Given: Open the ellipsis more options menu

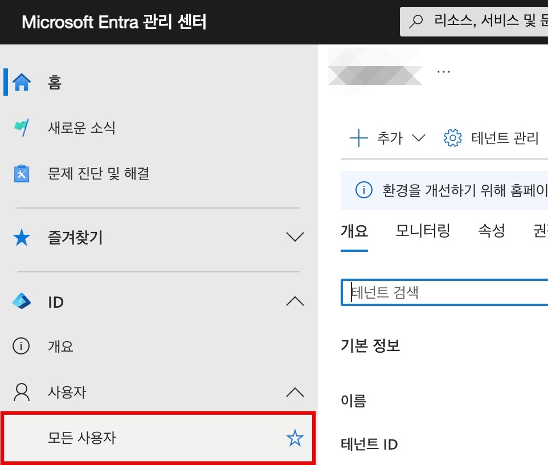Looking at the screenshot, I should tap(444, 72).
